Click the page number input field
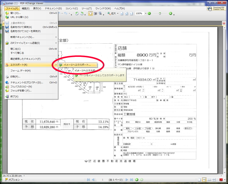Image resolution: width=228 pixels, height=184 pixels. pos(103,180)
